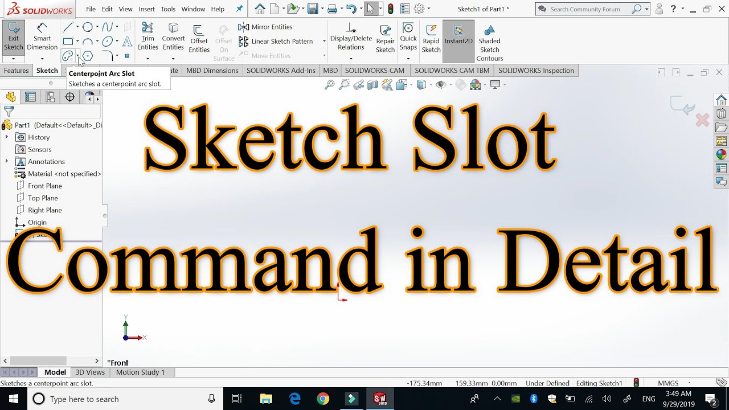Open dropdown under Display/Delete Relations
729x410 pixels.
pyautogui.click(x=351, y=59)
